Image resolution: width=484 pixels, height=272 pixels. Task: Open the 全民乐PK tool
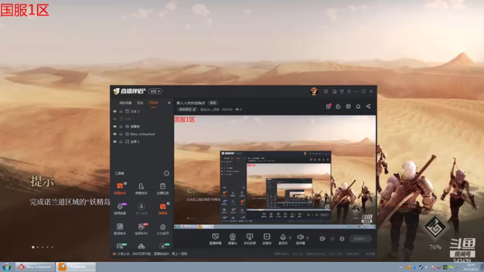coord(141,229)
